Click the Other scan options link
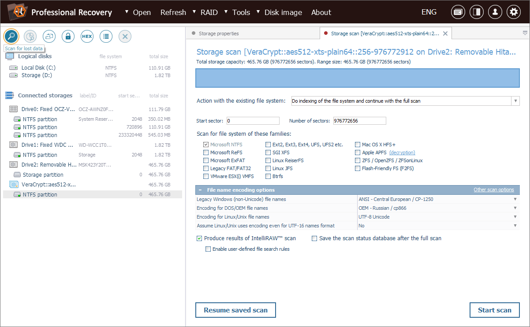This screenshot has height=327, width=530. [493, 190]
